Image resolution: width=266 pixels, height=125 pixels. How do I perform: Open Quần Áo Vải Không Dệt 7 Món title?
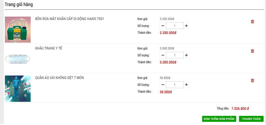tap(60, 78)
